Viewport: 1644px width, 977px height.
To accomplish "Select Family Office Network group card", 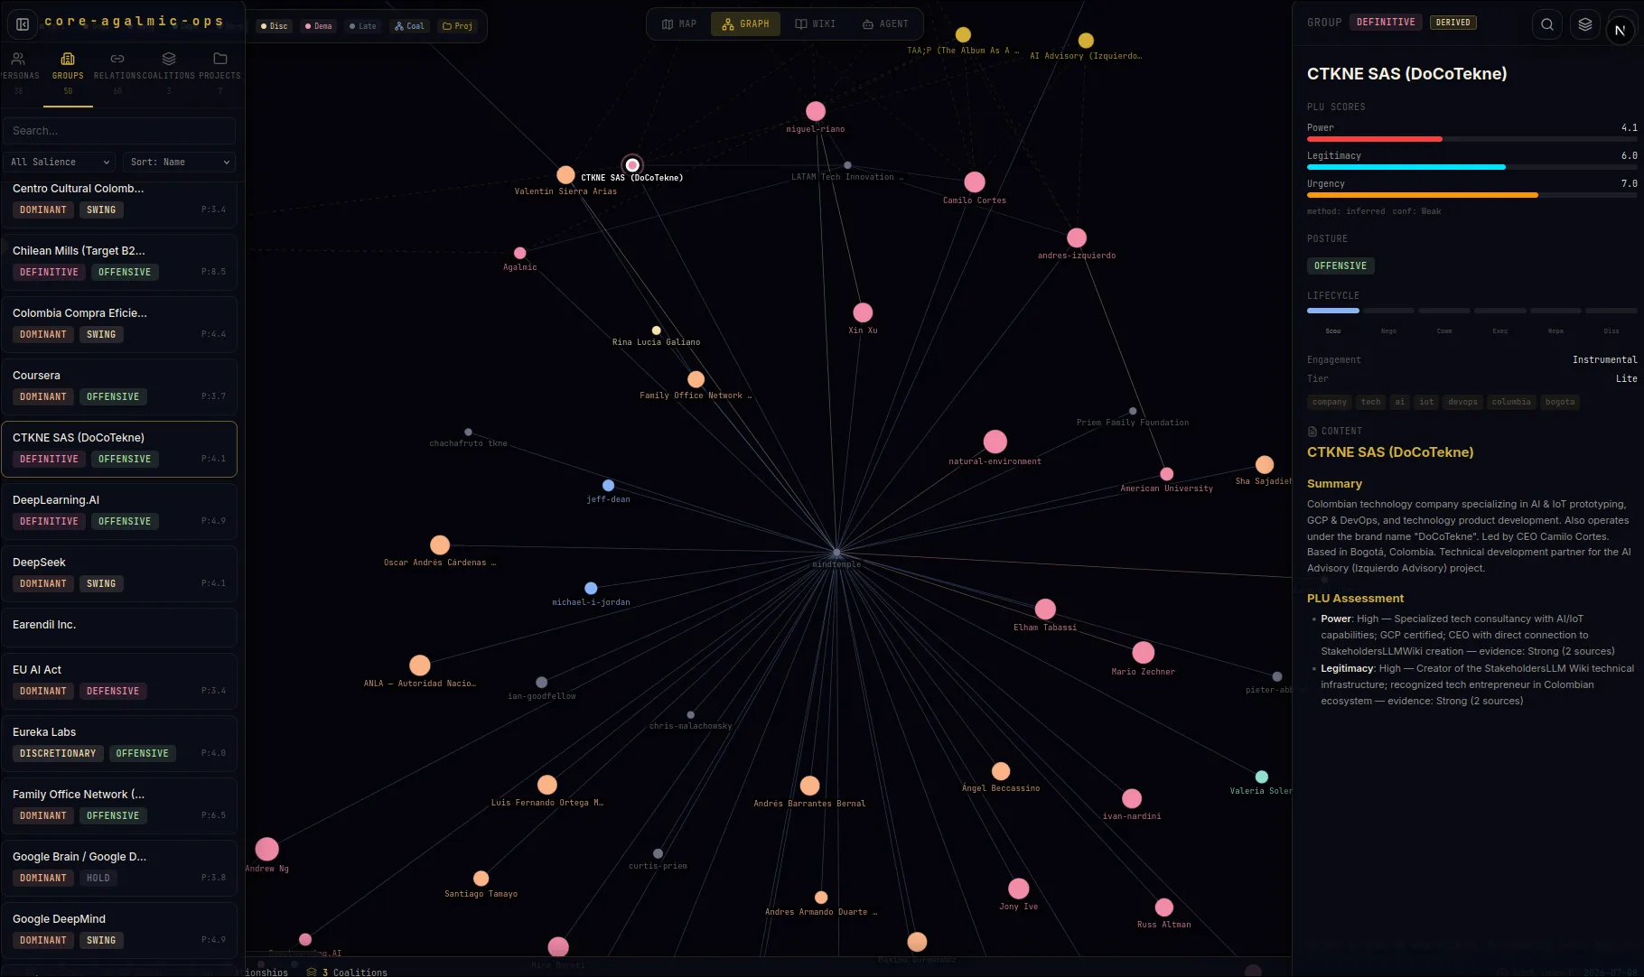I will click(119, 805).
